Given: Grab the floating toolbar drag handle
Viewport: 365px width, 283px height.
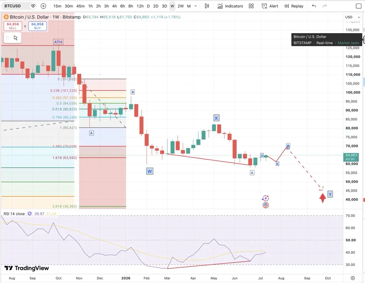Looking at the screenshot, I should (x=7, y=38).
